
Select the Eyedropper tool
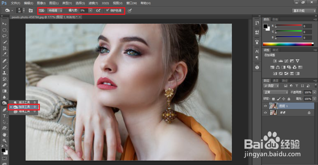tap(4, 54)
